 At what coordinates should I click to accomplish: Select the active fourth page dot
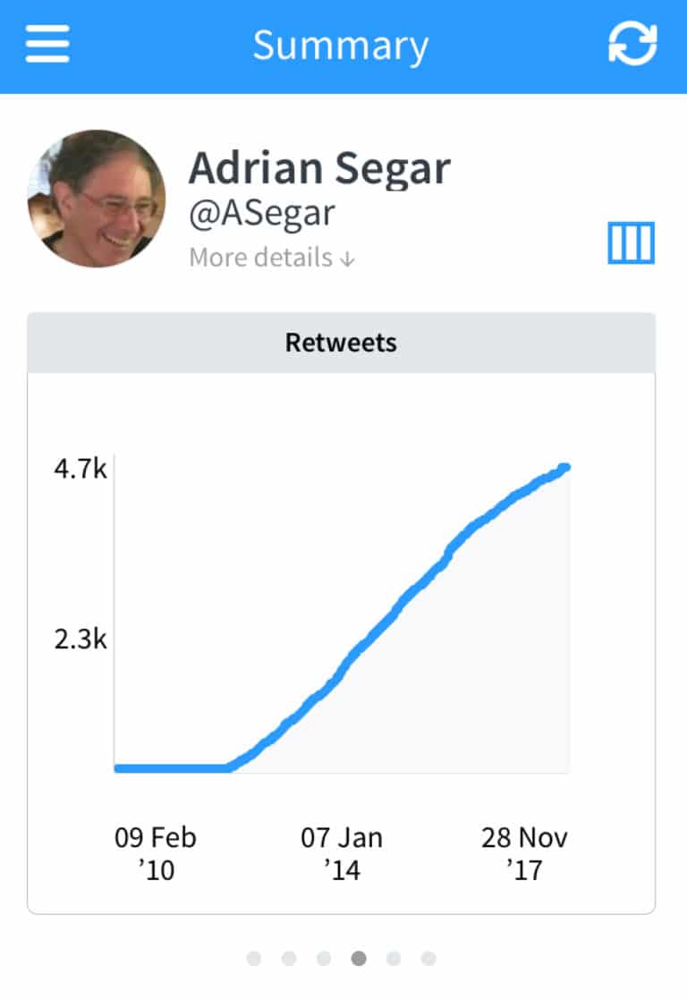pos(359,958)
